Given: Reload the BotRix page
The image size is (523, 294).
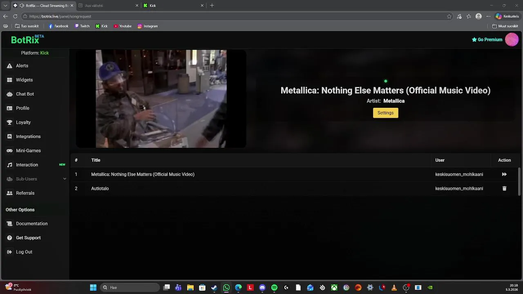Looking at the screenshot, I should point(15,16).
